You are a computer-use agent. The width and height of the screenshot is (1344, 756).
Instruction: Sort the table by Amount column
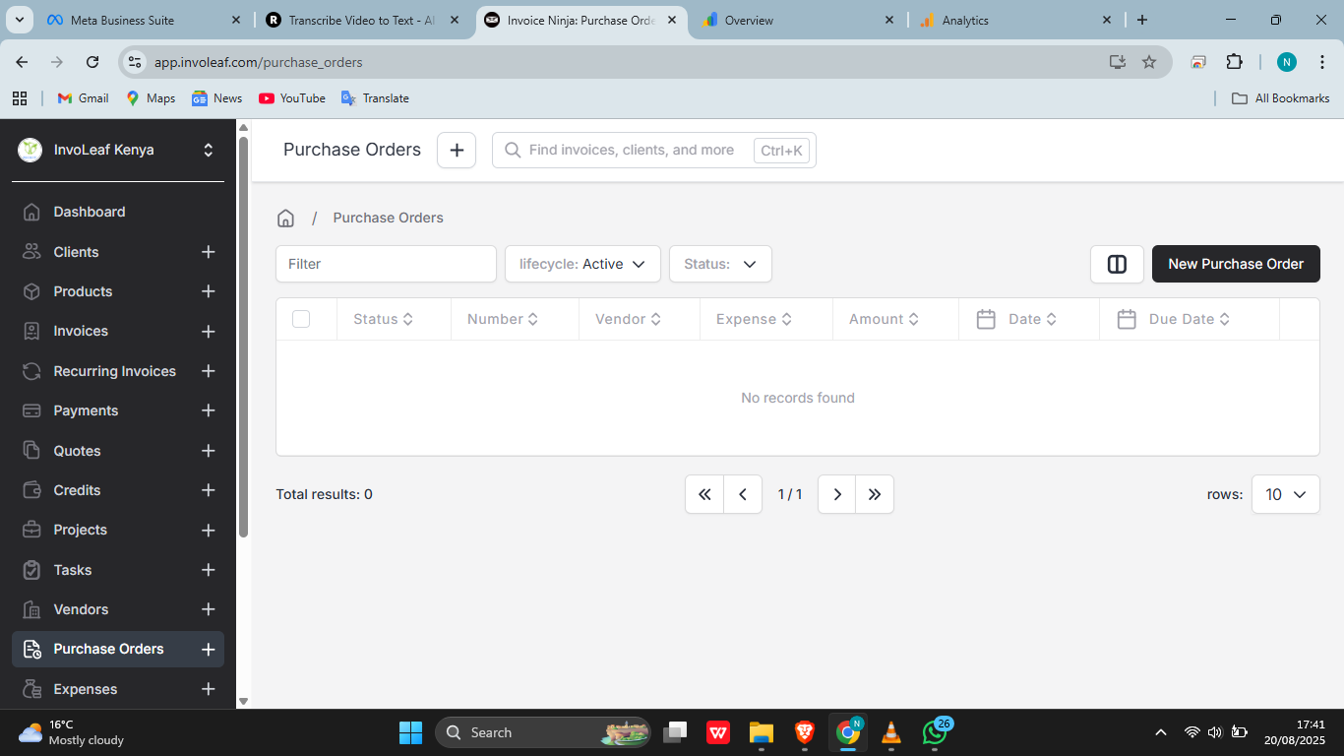tap(884, 319)
